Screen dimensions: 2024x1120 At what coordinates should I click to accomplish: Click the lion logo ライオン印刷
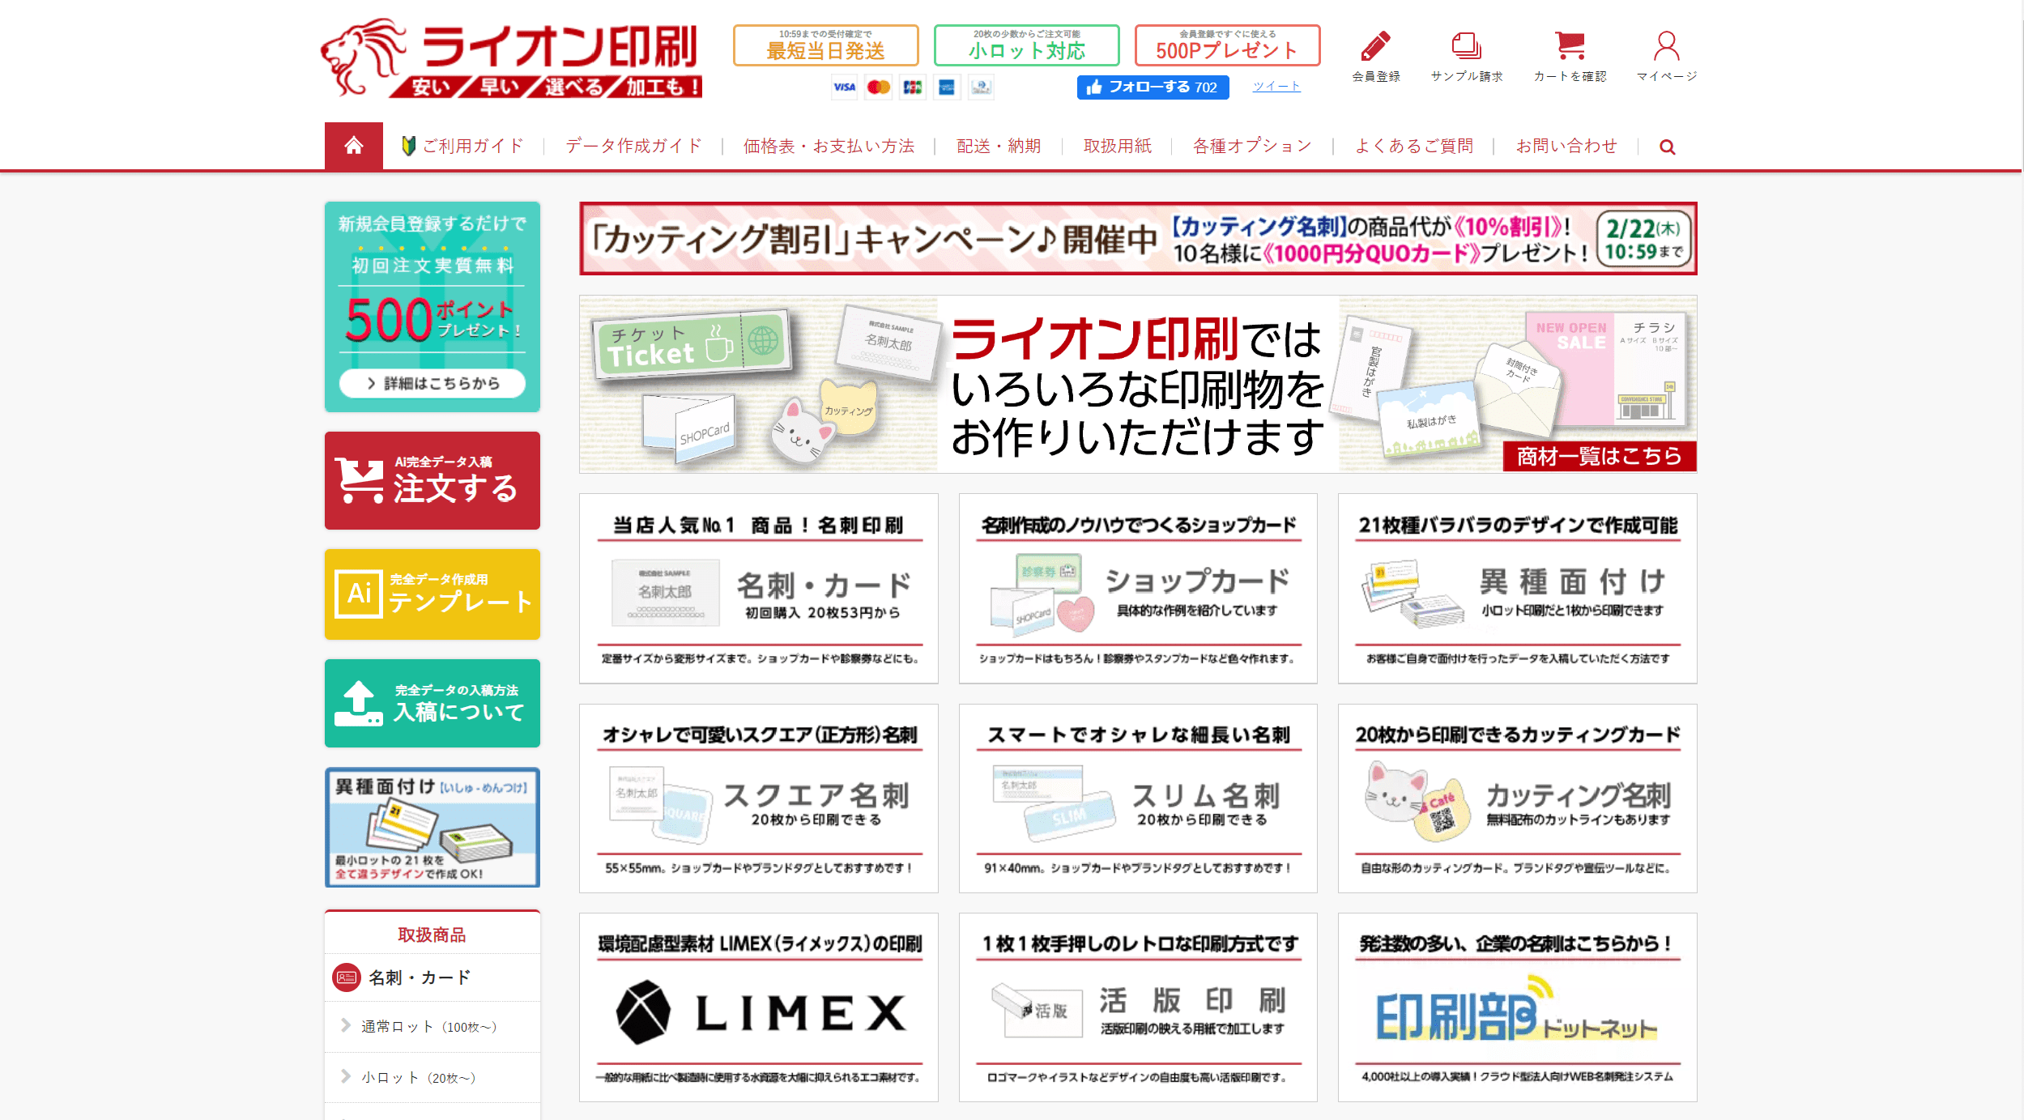(511, 58)
